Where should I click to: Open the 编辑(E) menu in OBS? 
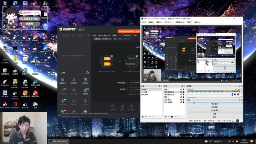coord(151,22)
